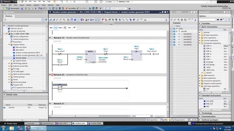This screenshot has width=234, height=131.
Task: Collapse the Details view panel
Action: [x=4, y=95]
